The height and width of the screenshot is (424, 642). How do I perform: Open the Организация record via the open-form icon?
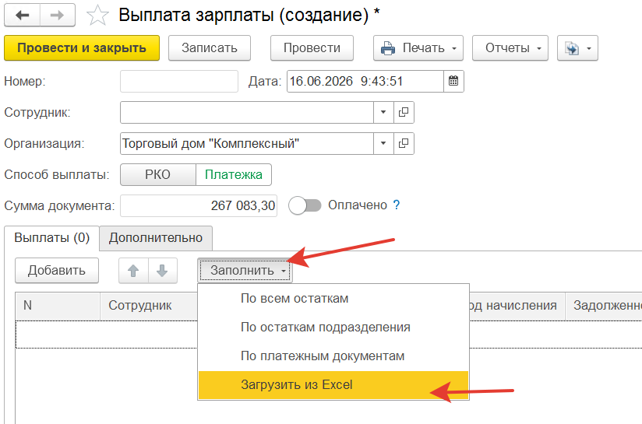coord(404,143)
